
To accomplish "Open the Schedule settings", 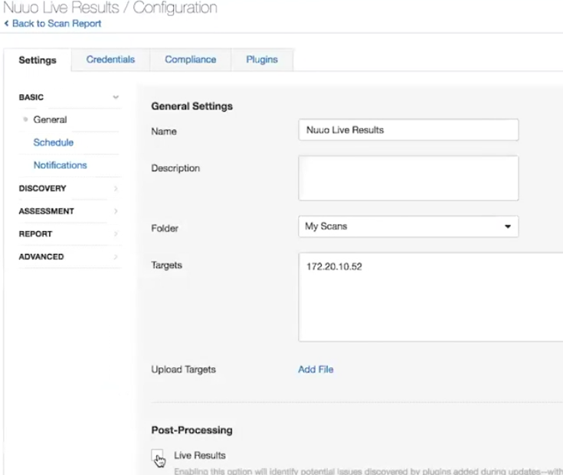I will [x=53, y=142].
